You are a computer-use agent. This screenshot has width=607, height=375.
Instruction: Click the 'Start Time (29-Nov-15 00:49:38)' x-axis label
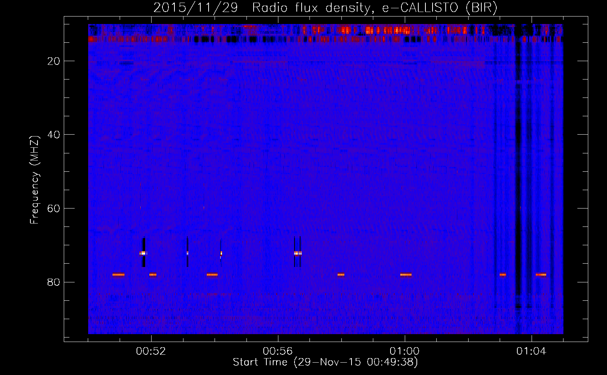(325, 362)
